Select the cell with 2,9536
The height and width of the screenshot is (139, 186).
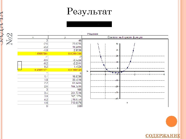(x=65, y=50)
